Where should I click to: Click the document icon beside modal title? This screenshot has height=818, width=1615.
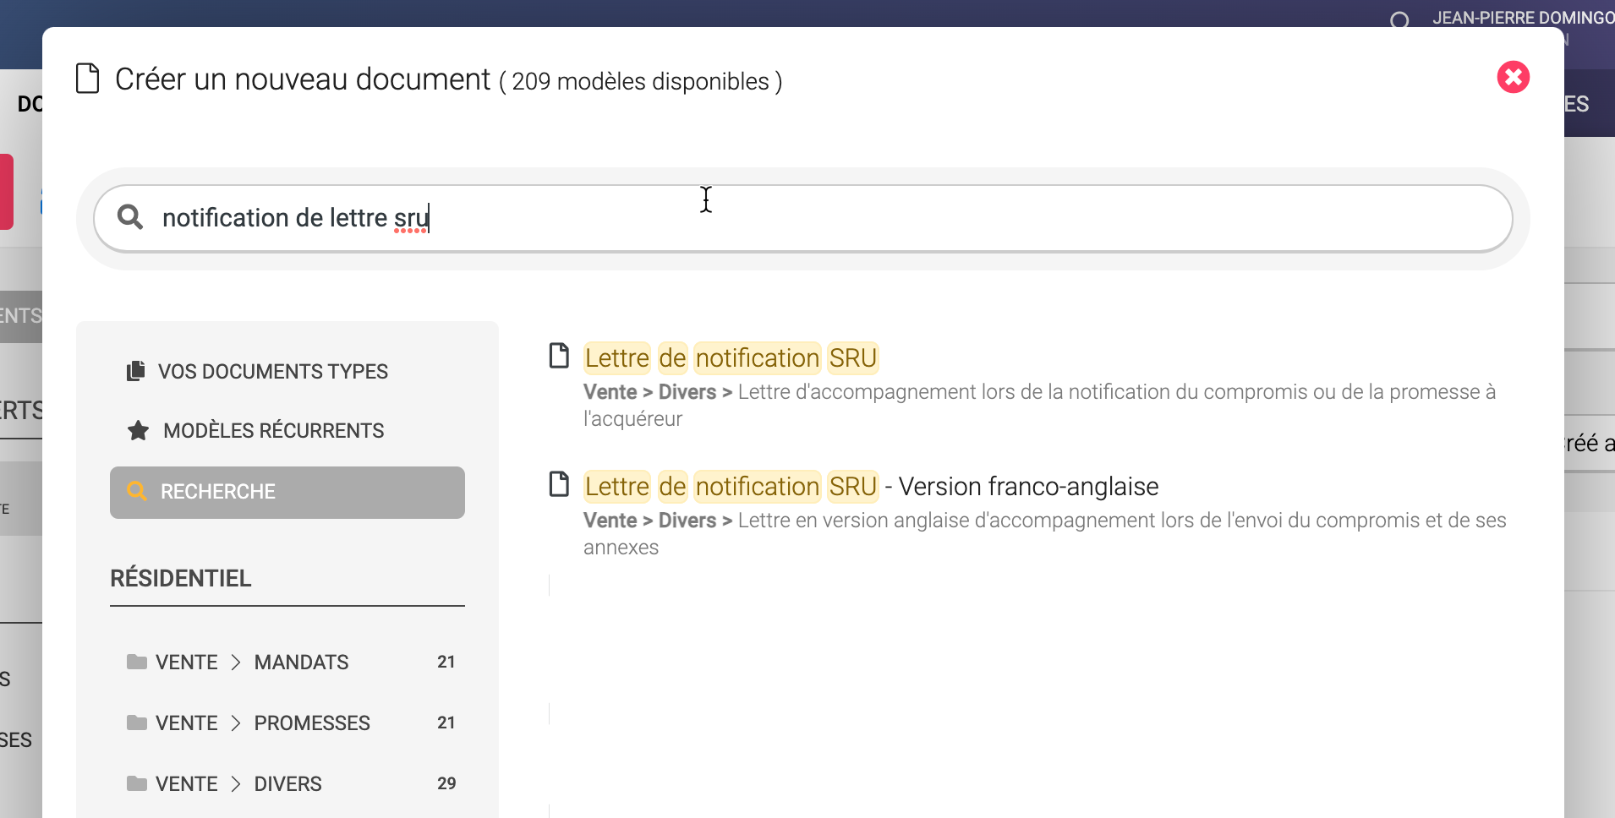88,79
